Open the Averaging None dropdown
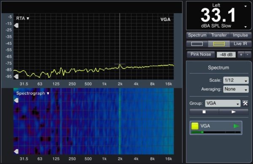 coord(236,89)
